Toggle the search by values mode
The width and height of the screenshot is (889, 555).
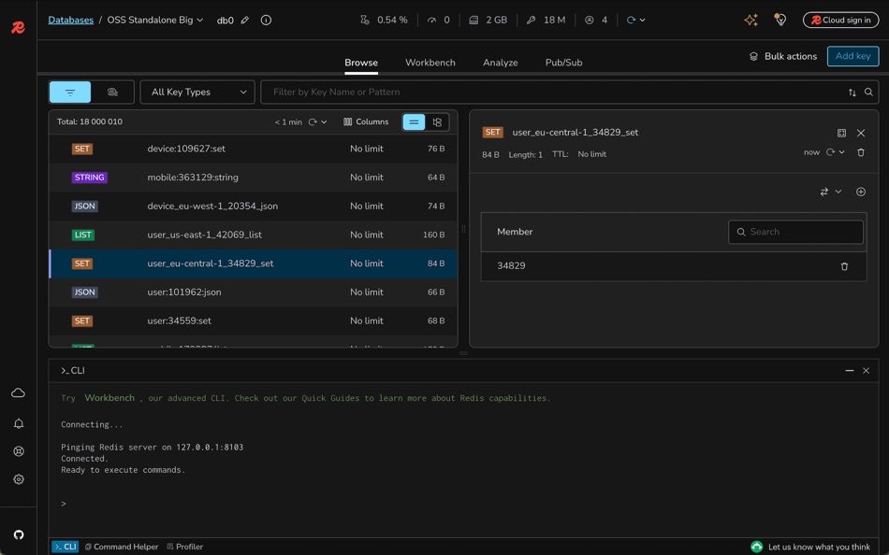coord(112,92)
